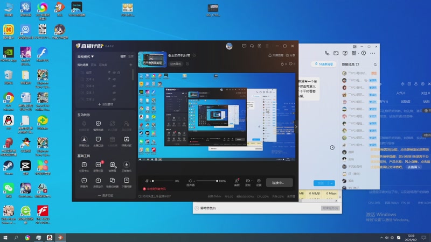Select the scene tab next to 我的场景

click(x=93, y=65)
